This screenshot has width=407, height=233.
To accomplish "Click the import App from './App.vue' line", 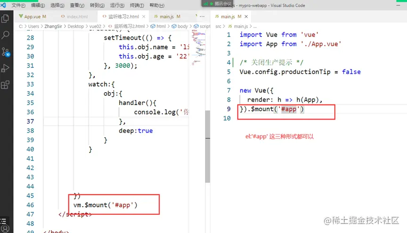I will [x=290, y=44].
